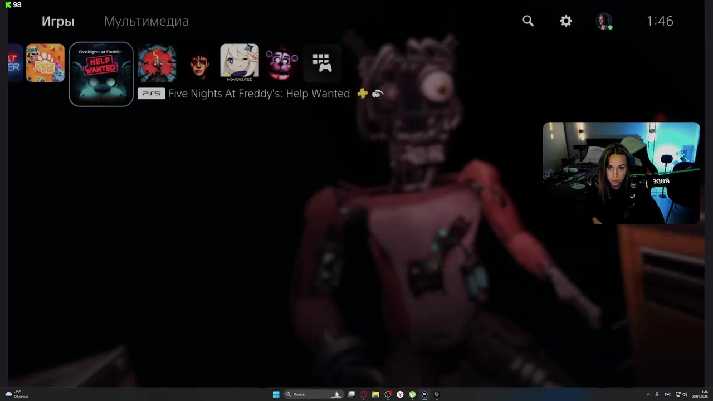Select the dark face game tile
This screenshot has width=713, height=401.
[x=198, y=63]
